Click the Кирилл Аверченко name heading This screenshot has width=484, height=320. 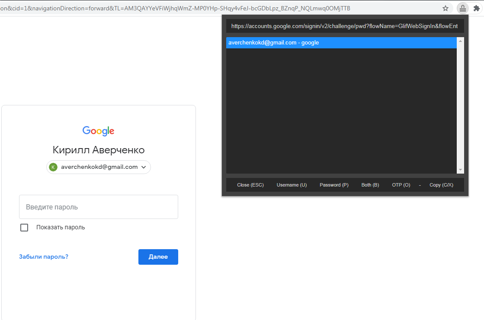[x=99, y=150]
